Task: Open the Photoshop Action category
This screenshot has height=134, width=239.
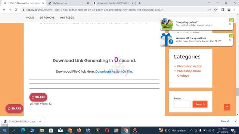Action: [x=190, y=66]
